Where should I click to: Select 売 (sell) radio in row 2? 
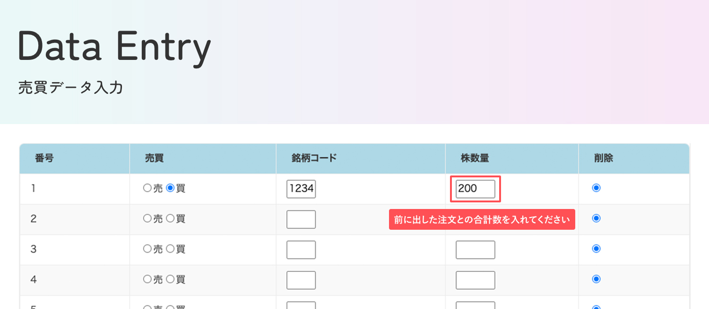coord(147,218)
